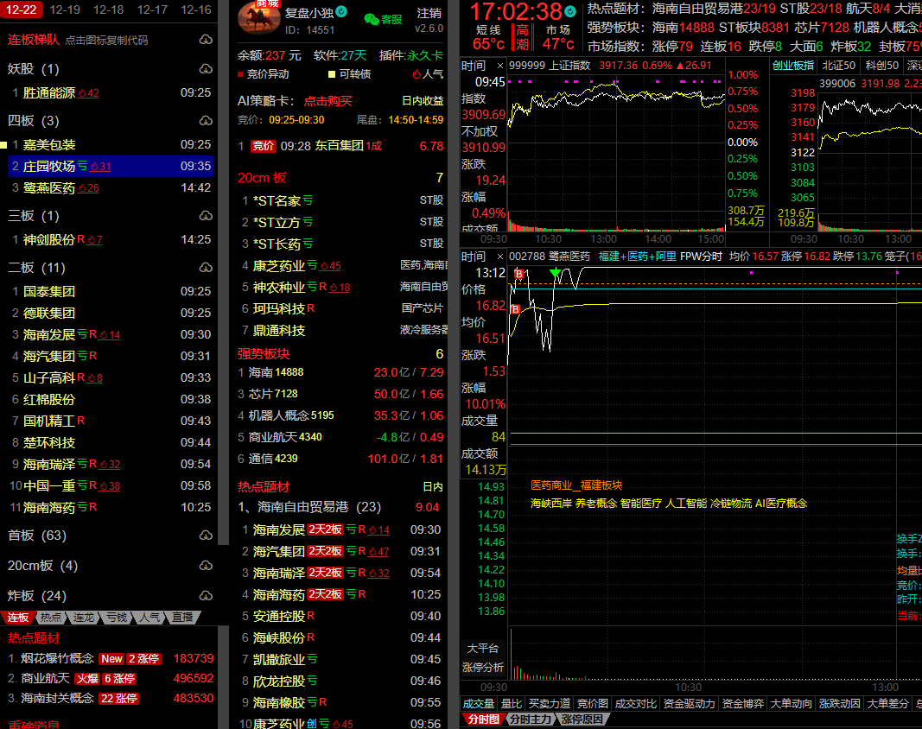Click the cloud copy icon for 四板 group
Screen dimensions: 922x729
click(205, 121)
